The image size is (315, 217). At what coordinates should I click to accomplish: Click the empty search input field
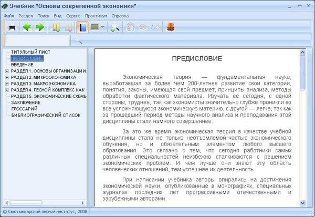click(x=37, y=40)
